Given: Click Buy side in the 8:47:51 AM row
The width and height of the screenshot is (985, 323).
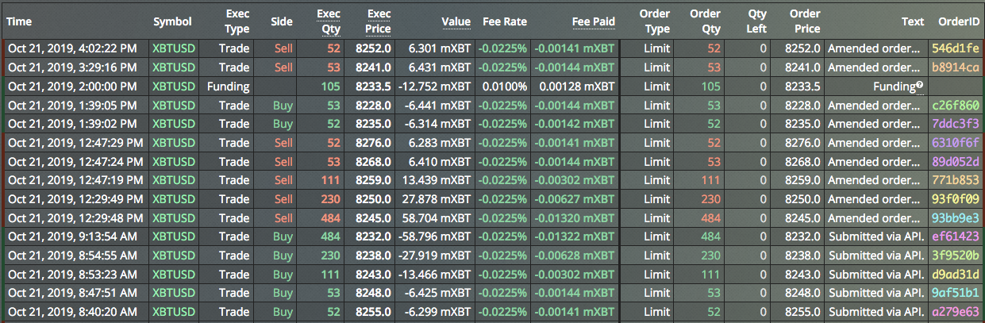Looking at the screenshot, I should pos(283,293).
